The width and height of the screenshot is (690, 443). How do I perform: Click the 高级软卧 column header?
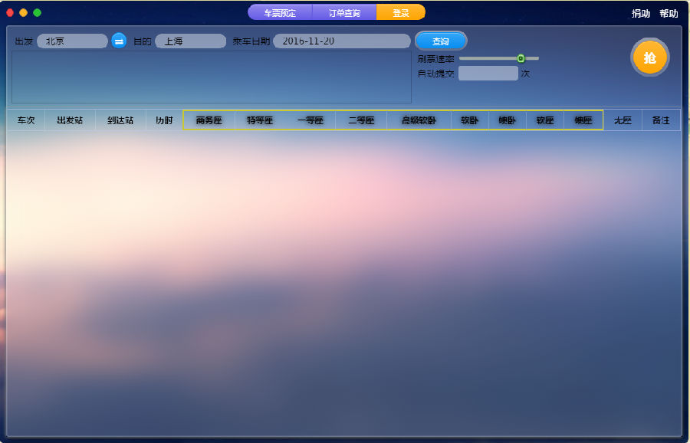[419, 120]
